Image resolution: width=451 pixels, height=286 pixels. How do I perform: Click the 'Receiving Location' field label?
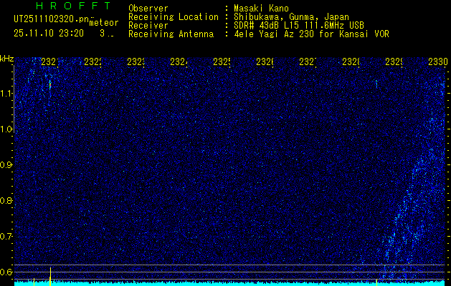pos(173,16)
